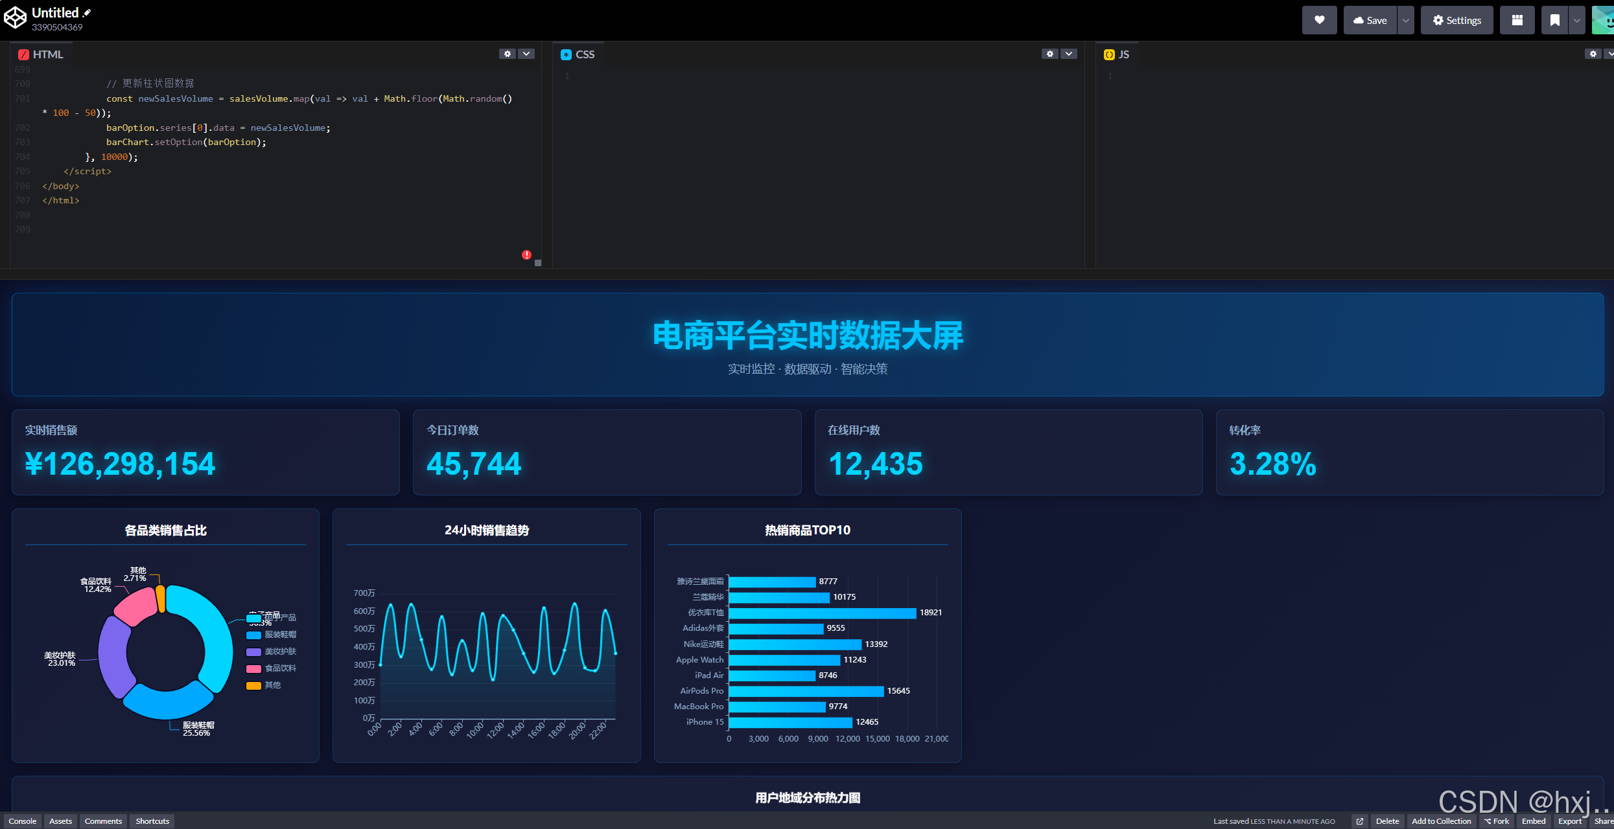Expand the Save options dropdown arrow
This screenshot has height=829, width=1614.
(x=1405, y=20)
